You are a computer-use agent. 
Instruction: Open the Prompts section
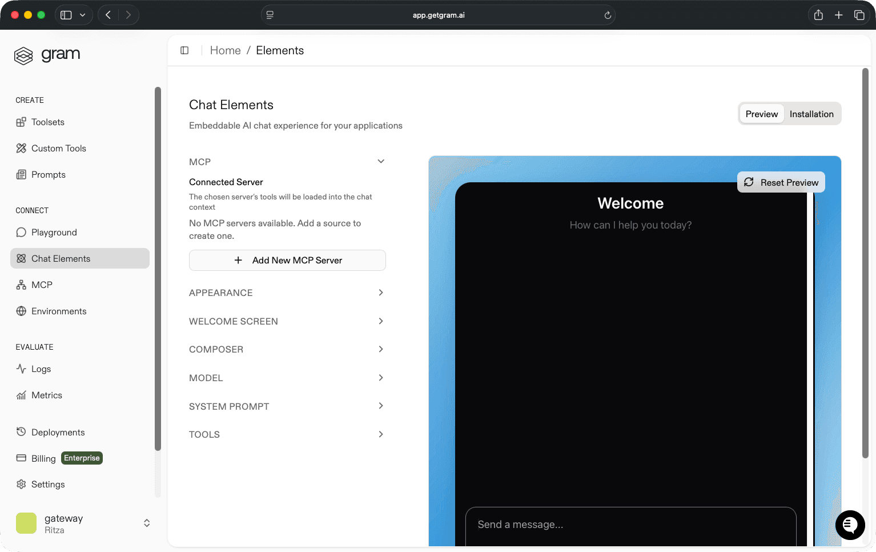point(48,174)
